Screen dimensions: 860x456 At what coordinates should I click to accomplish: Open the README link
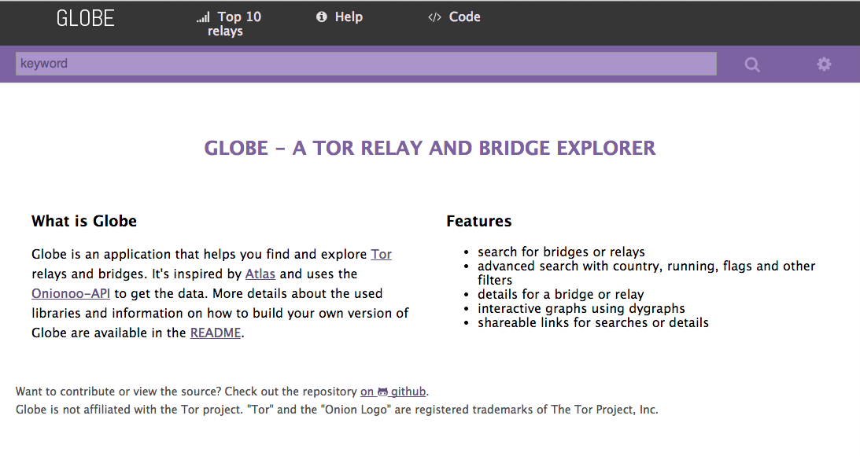point(216,333)
